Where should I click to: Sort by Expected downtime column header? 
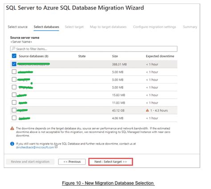tap(160, 56)
